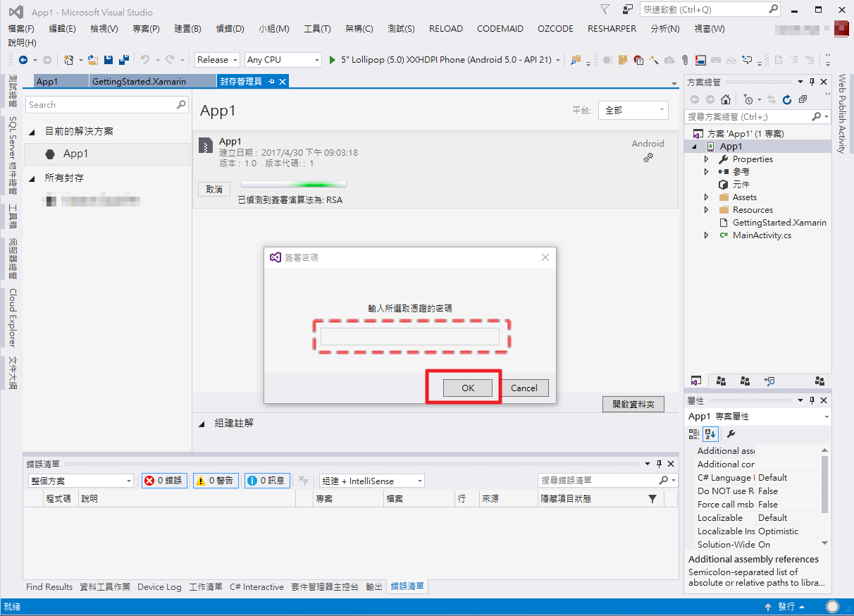Open the Web Publish Activity side tab
The image size is (854, 616).
click(x=841, y=113)
